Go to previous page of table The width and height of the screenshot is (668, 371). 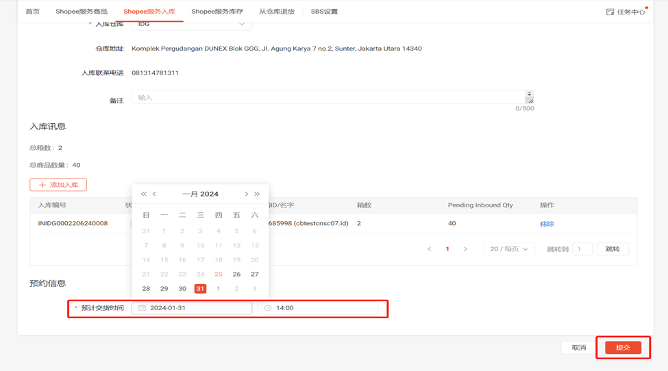pyautogui.click(x=430, y=249)
